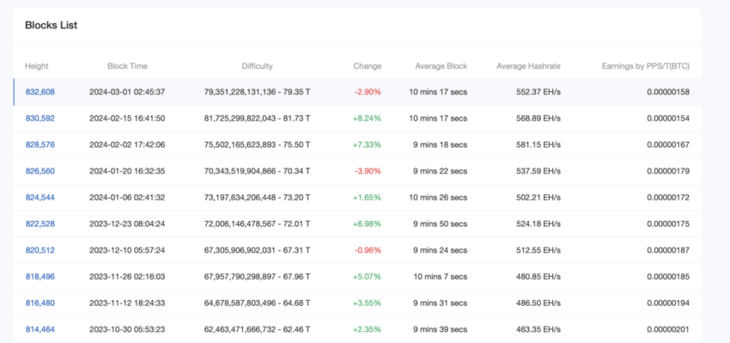Image resolution: width=730 pixels, height=343 pixels.
Task: Open block height 822,528 link
Action: [x=40, y=224]
